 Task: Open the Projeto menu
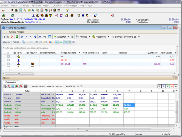coord(14,5)
